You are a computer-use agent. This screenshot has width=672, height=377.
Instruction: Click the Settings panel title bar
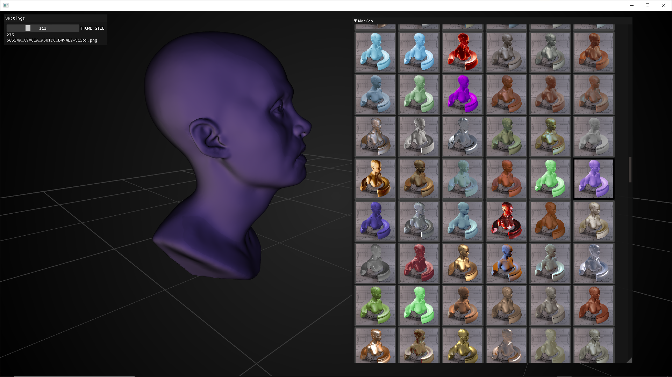(55, 18)
